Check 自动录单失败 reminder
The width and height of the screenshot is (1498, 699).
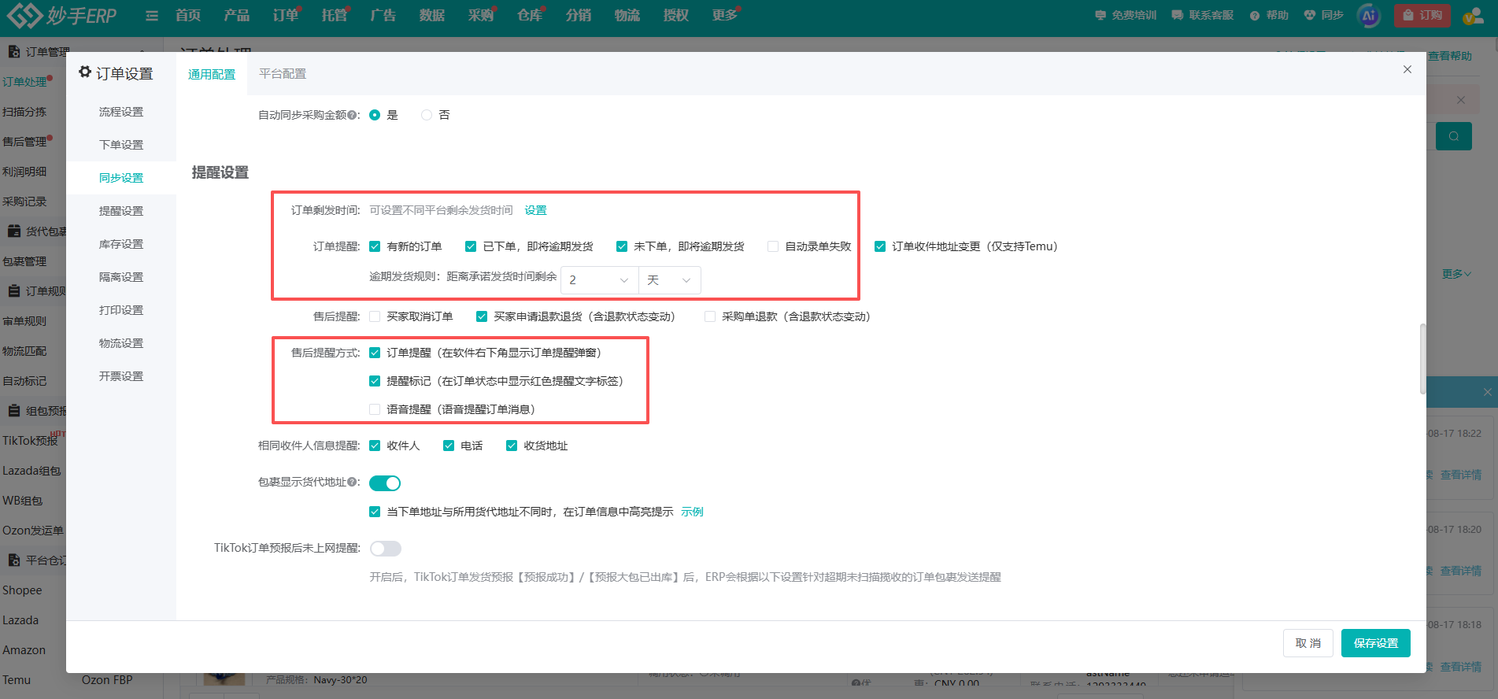click(x=773, y=246)
